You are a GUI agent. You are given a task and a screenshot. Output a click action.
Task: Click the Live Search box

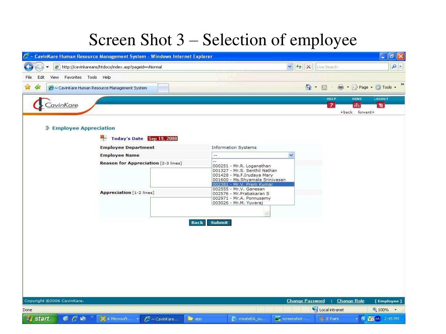pyautogui.click(x=352, y=67)
